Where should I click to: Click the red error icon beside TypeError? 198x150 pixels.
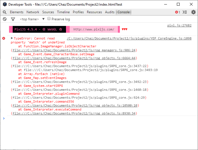[4, 38]
